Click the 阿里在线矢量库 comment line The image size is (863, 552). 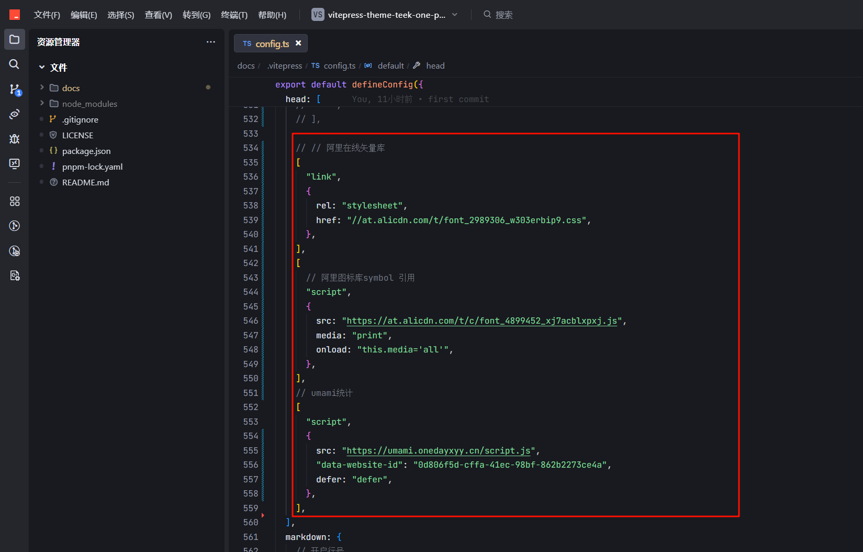tap(341, 148)
